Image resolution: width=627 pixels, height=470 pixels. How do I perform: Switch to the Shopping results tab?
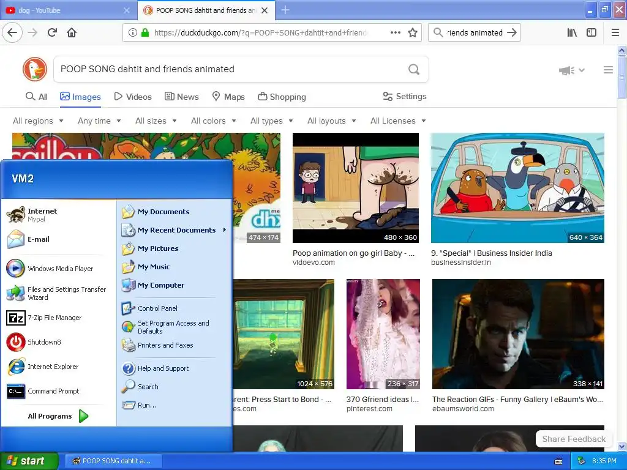click(x=282, y=97)
